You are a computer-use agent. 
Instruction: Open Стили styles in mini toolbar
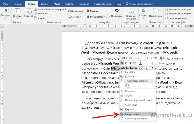pos(162,60)
